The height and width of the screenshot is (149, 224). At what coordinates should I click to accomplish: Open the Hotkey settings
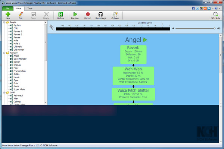60,14
